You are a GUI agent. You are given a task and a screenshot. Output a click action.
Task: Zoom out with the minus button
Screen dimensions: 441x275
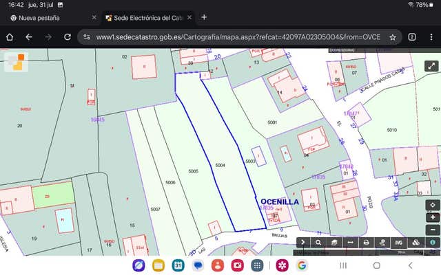pos(432,230)
